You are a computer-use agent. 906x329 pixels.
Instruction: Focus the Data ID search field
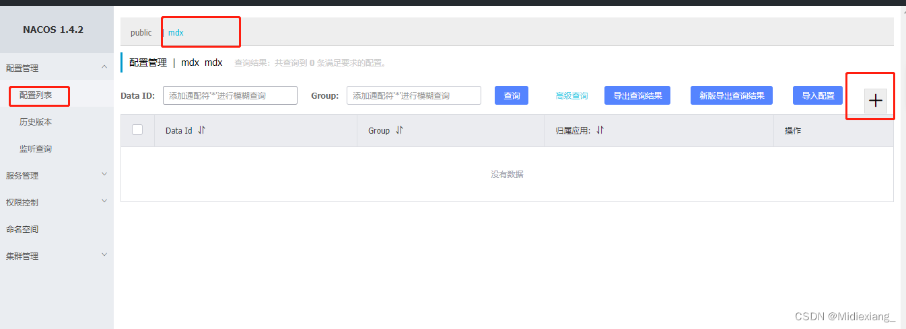point(230,95)
